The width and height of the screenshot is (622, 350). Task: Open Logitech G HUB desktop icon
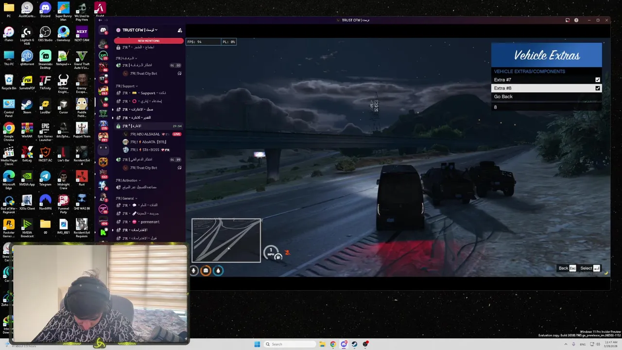[x=27, y=35]
